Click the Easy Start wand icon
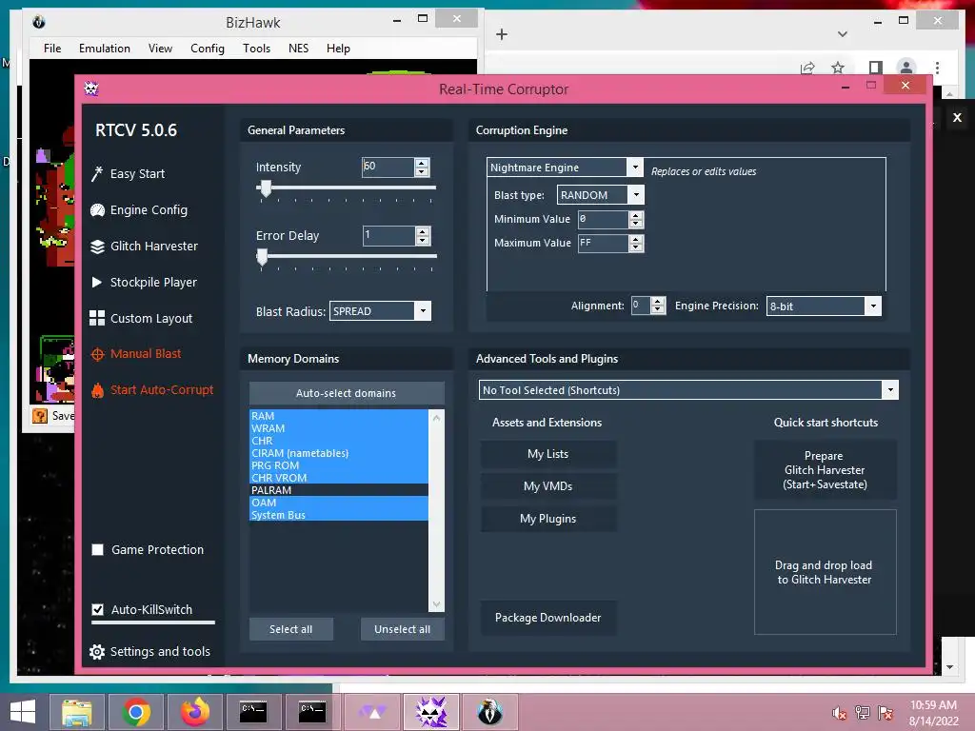 tap(96, 173)
